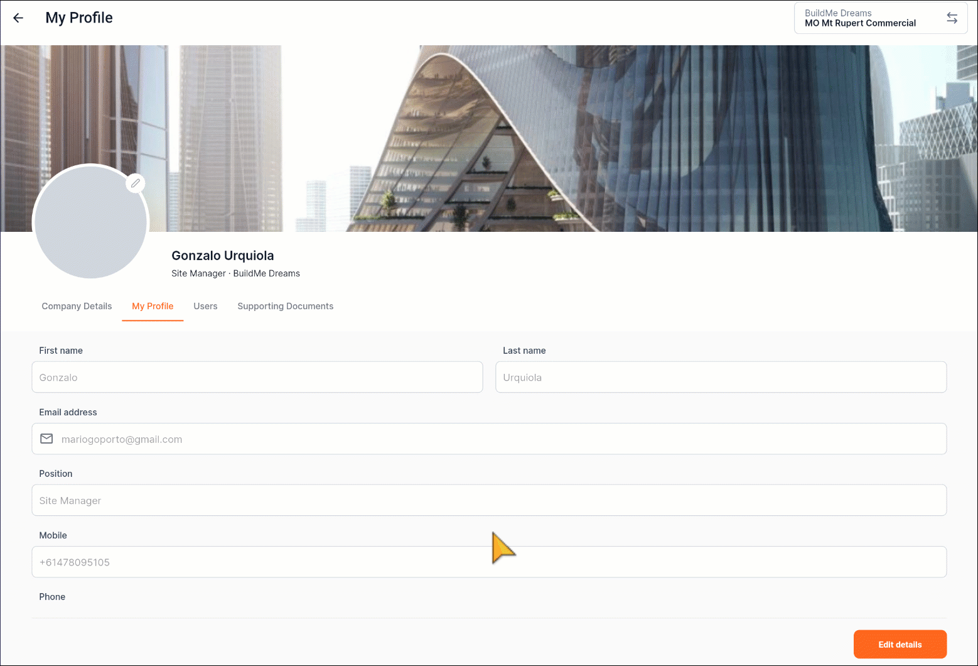Click the Last name label
Screen dimensions: 978x666
pyautogui.click(x=524, y=351)
